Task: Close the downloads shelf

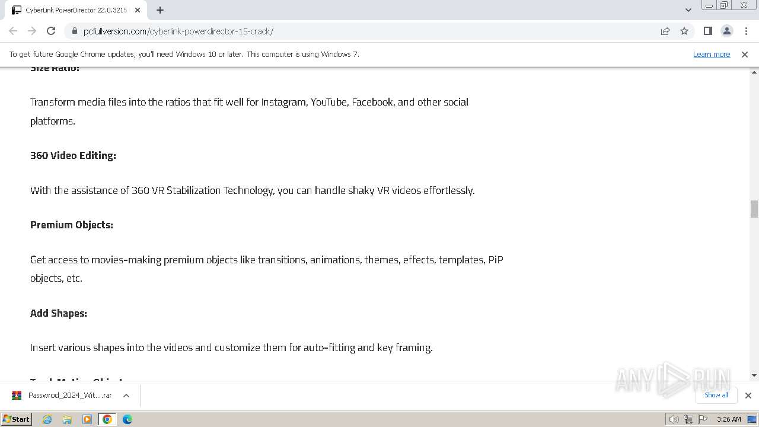Action: [x=748, y=396]
